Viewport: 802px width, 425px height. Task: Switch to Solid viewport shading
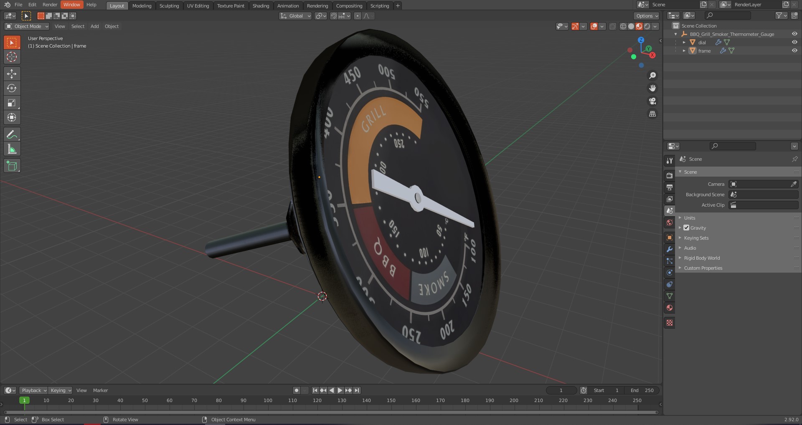[631, 26]
